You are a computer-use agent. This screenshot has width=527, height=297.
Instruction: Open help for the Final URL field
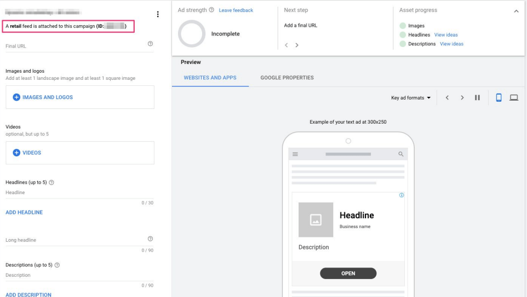pos(150,44)
